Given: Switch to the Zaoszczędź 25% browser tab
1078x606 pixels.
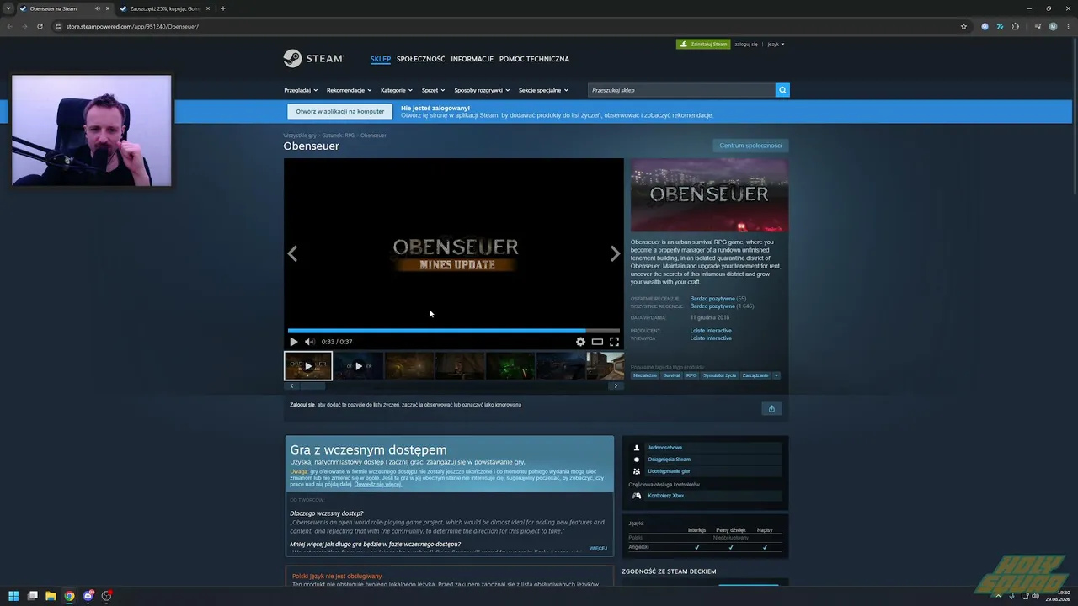Looking at the screenshot, I should (165, 8).
